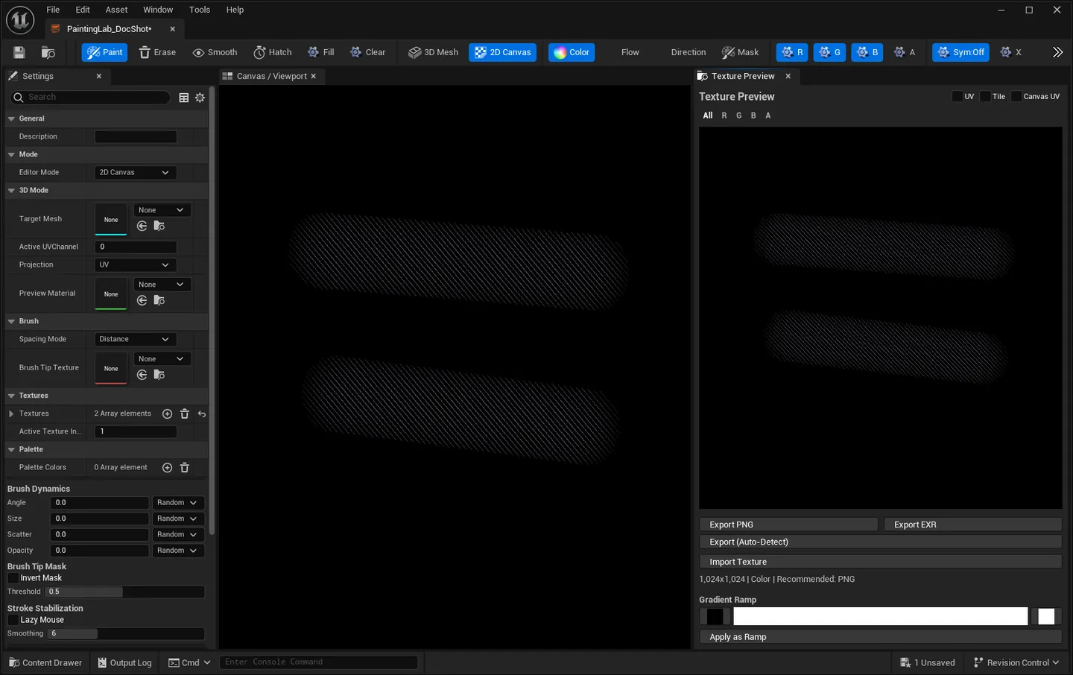The height and width of the screenshot is (675, 1073).
Task: Expand the Textures array row
Action: point(11,413)
